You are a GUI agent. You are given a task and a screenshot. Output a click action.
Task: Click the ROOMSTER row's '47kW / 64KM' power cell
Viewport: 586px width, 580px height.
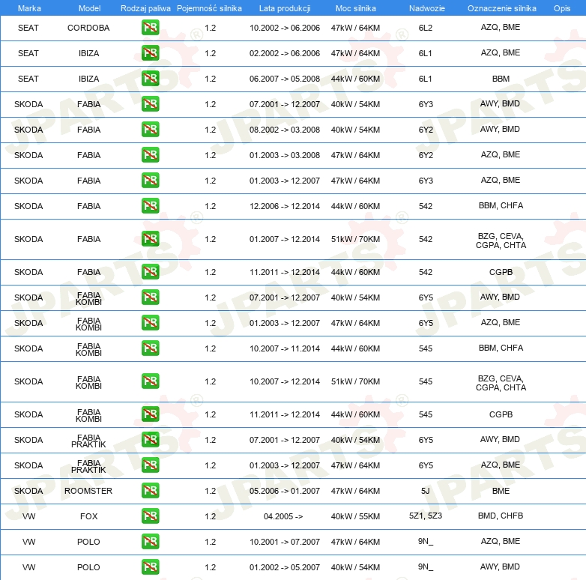(x=355, y=491)
